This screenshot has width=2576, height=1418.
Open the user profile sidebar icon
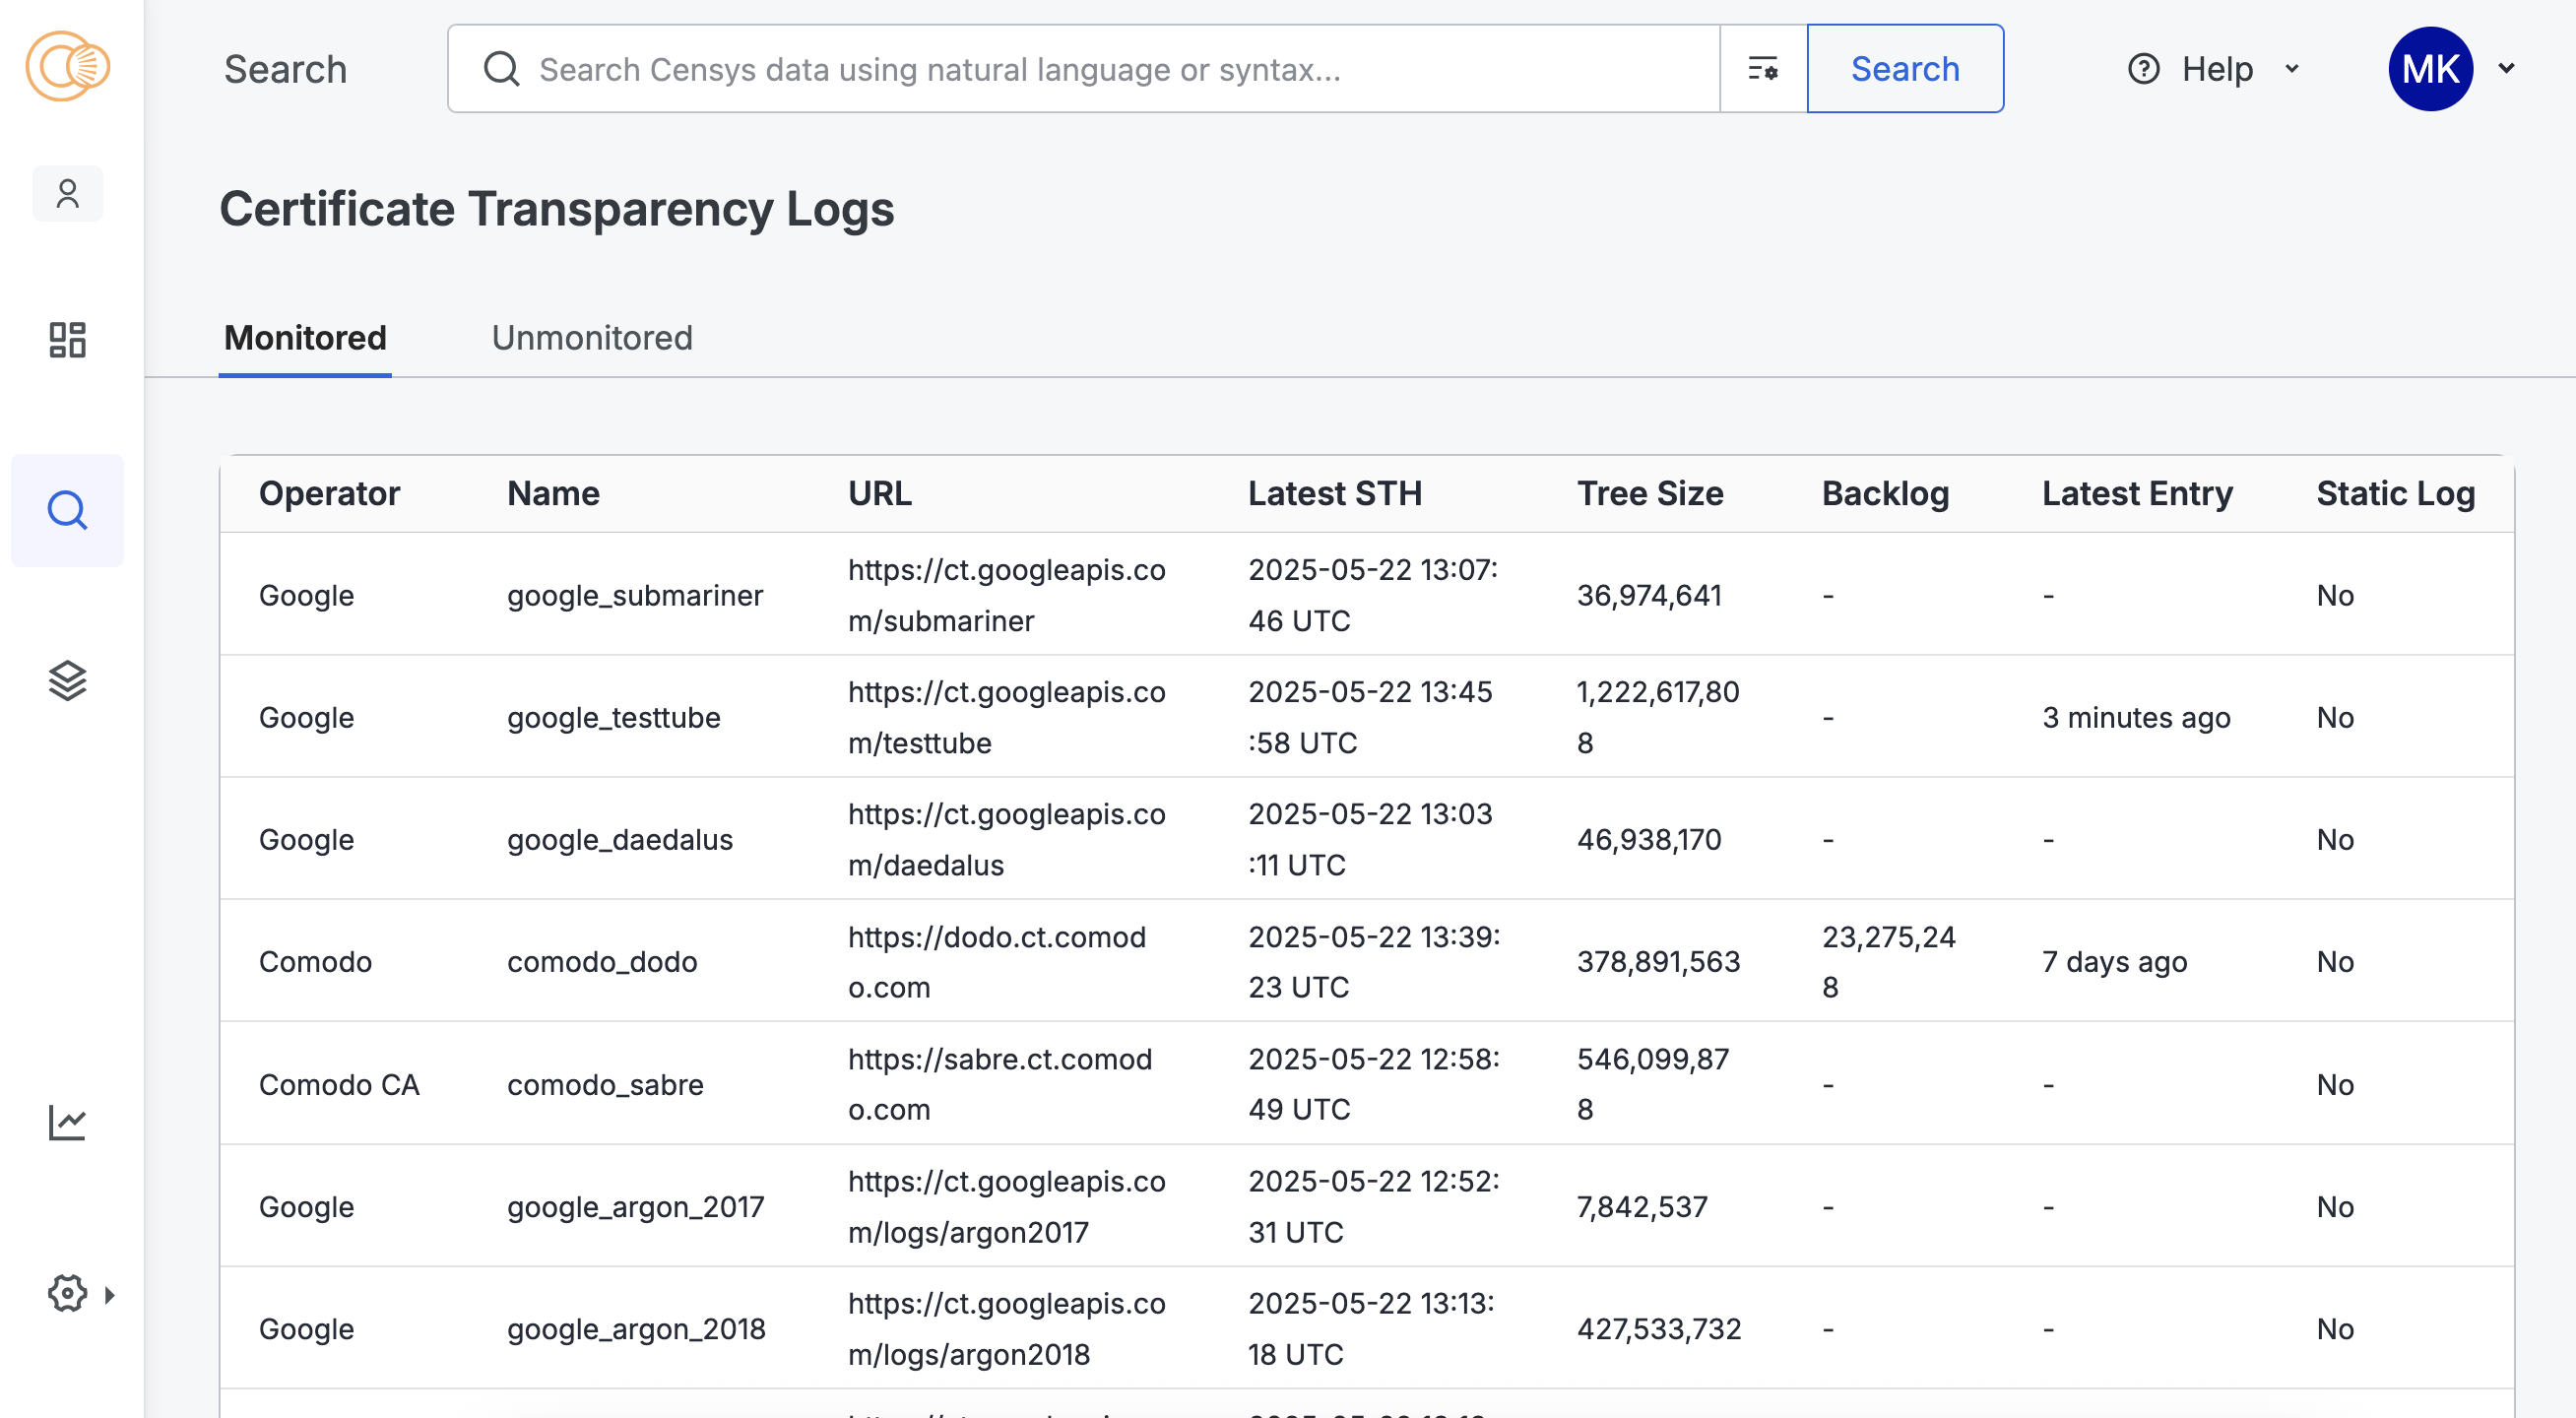tap(68, 194)
